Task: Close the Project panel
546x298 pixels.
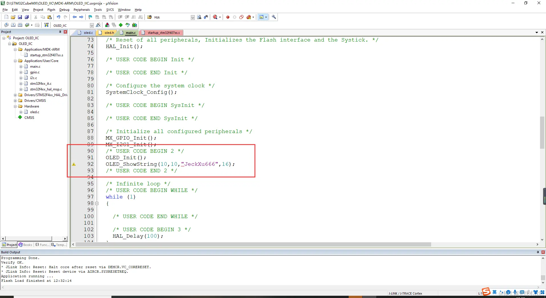Action: [x=65, y=32]
